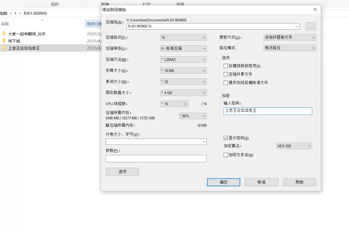Image resolution: width=349 pixels, height=230 pixels.
Task: Expand the 更新方式 dropdown
Action: coord(290,37)
